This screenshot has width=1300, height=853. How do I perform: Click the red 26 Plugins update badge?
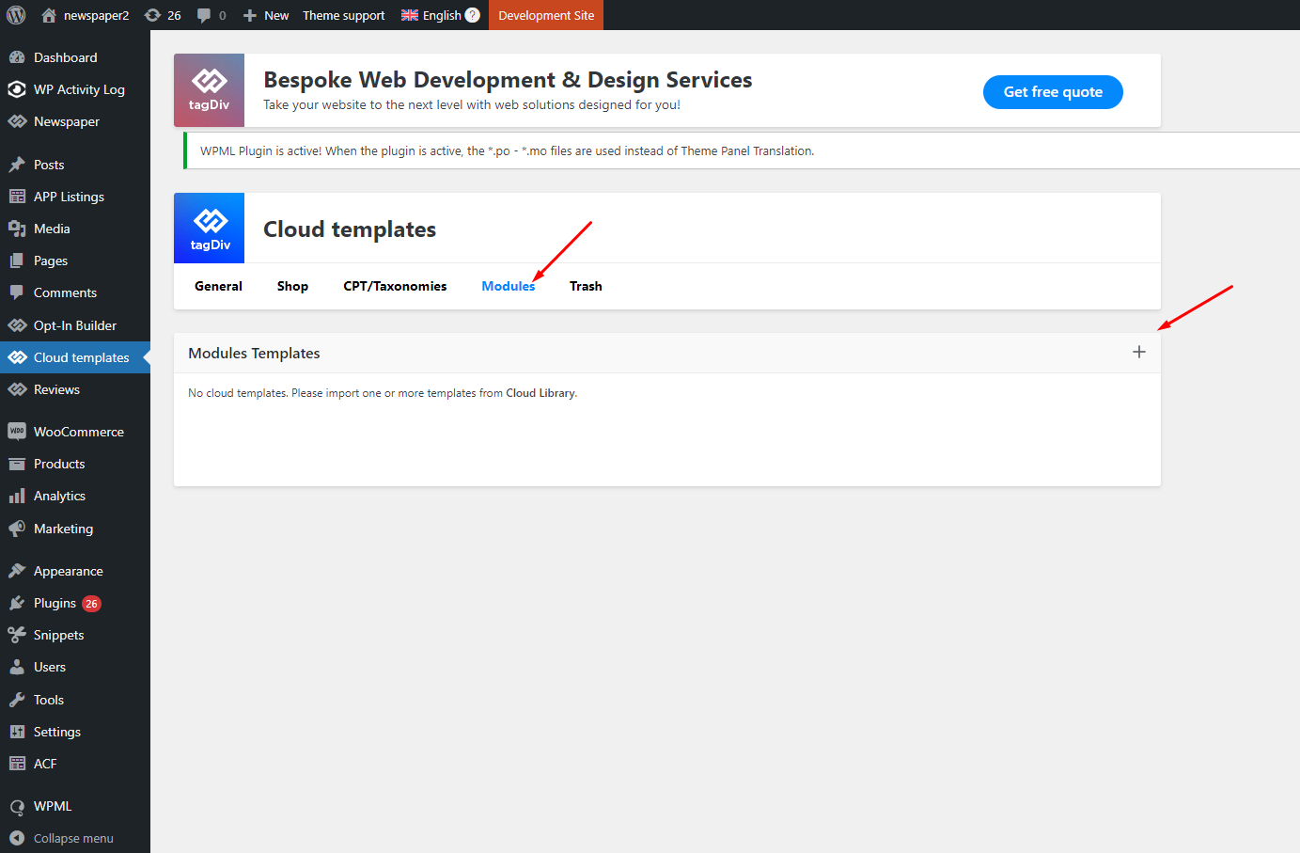(x=91, y=604)
